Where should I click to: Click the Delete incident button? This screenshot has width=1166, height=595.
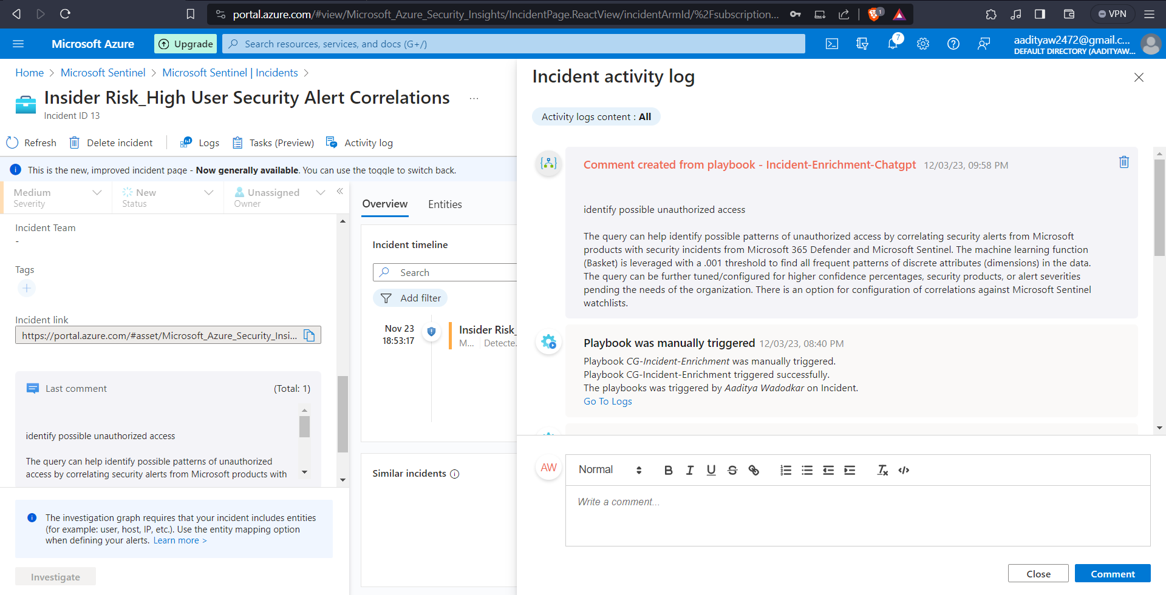coord(111,143)
